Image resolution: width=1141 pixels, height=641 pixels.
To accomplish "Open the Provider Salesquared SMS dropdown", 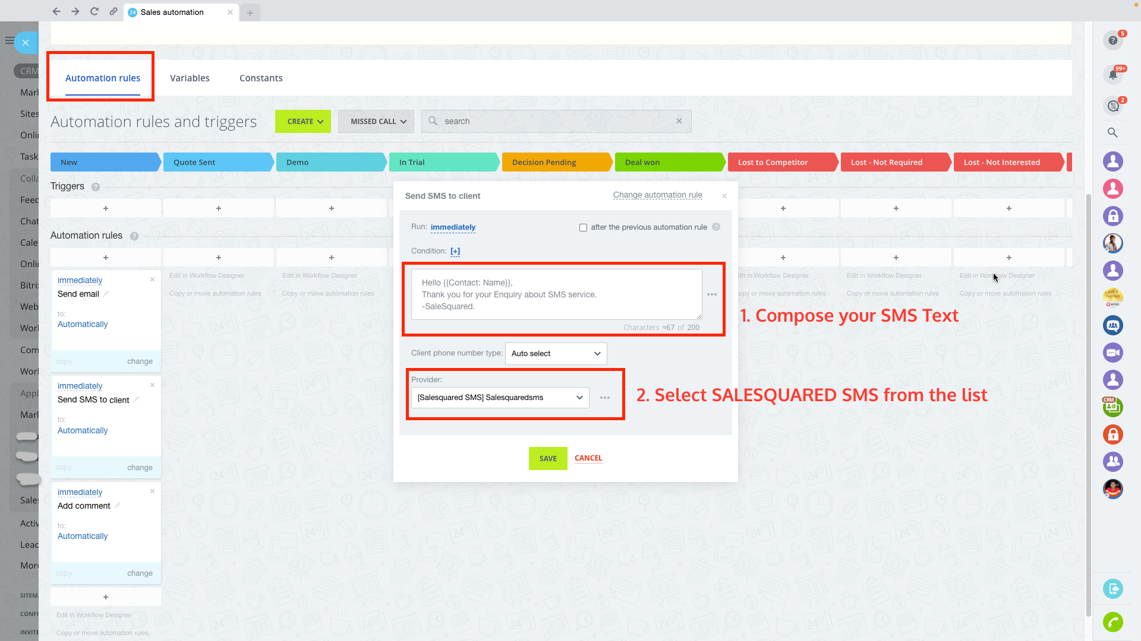I will [500, 398].
